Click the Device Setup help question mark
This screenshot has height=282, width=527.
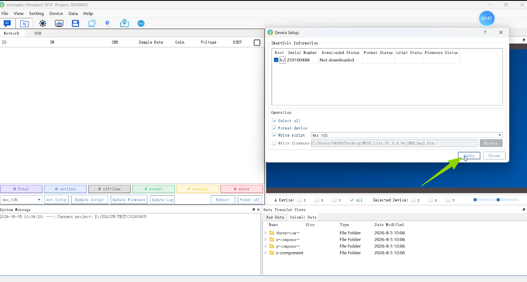485,32
